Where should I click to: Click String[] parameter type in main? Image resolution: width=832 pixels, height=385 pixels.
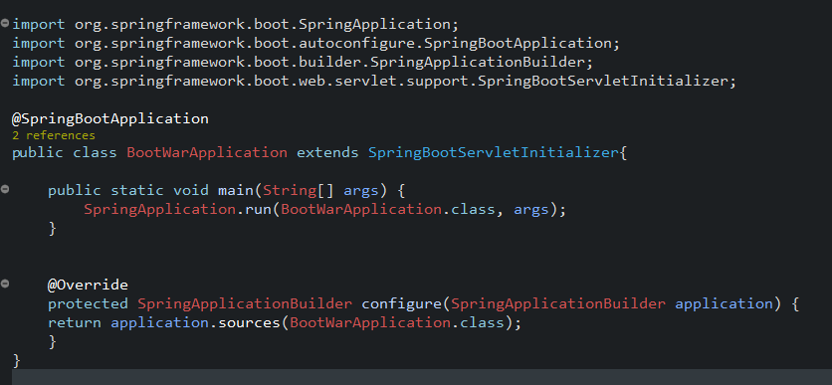[x=299, y=191]
